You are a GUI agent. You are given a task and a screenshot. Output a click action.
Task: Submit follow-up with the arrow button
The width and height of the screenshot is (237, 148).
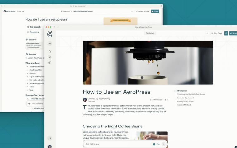[163, 144]
